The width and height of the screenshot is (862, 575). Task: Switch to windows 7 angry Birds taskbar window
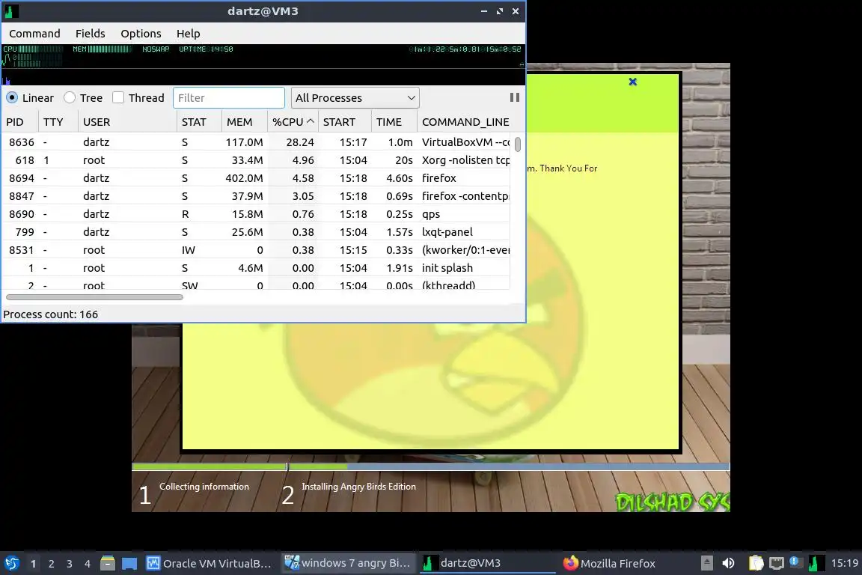coord(348,564)
